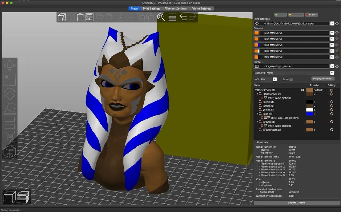Select the Scale gizmo in left toolbar

coord(10,80)
